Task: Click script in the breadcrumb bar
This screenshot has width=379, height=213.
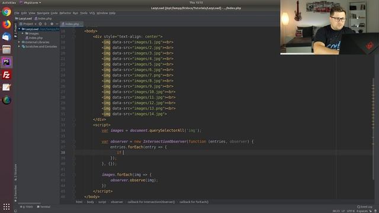Action: (x=102, y=202)
